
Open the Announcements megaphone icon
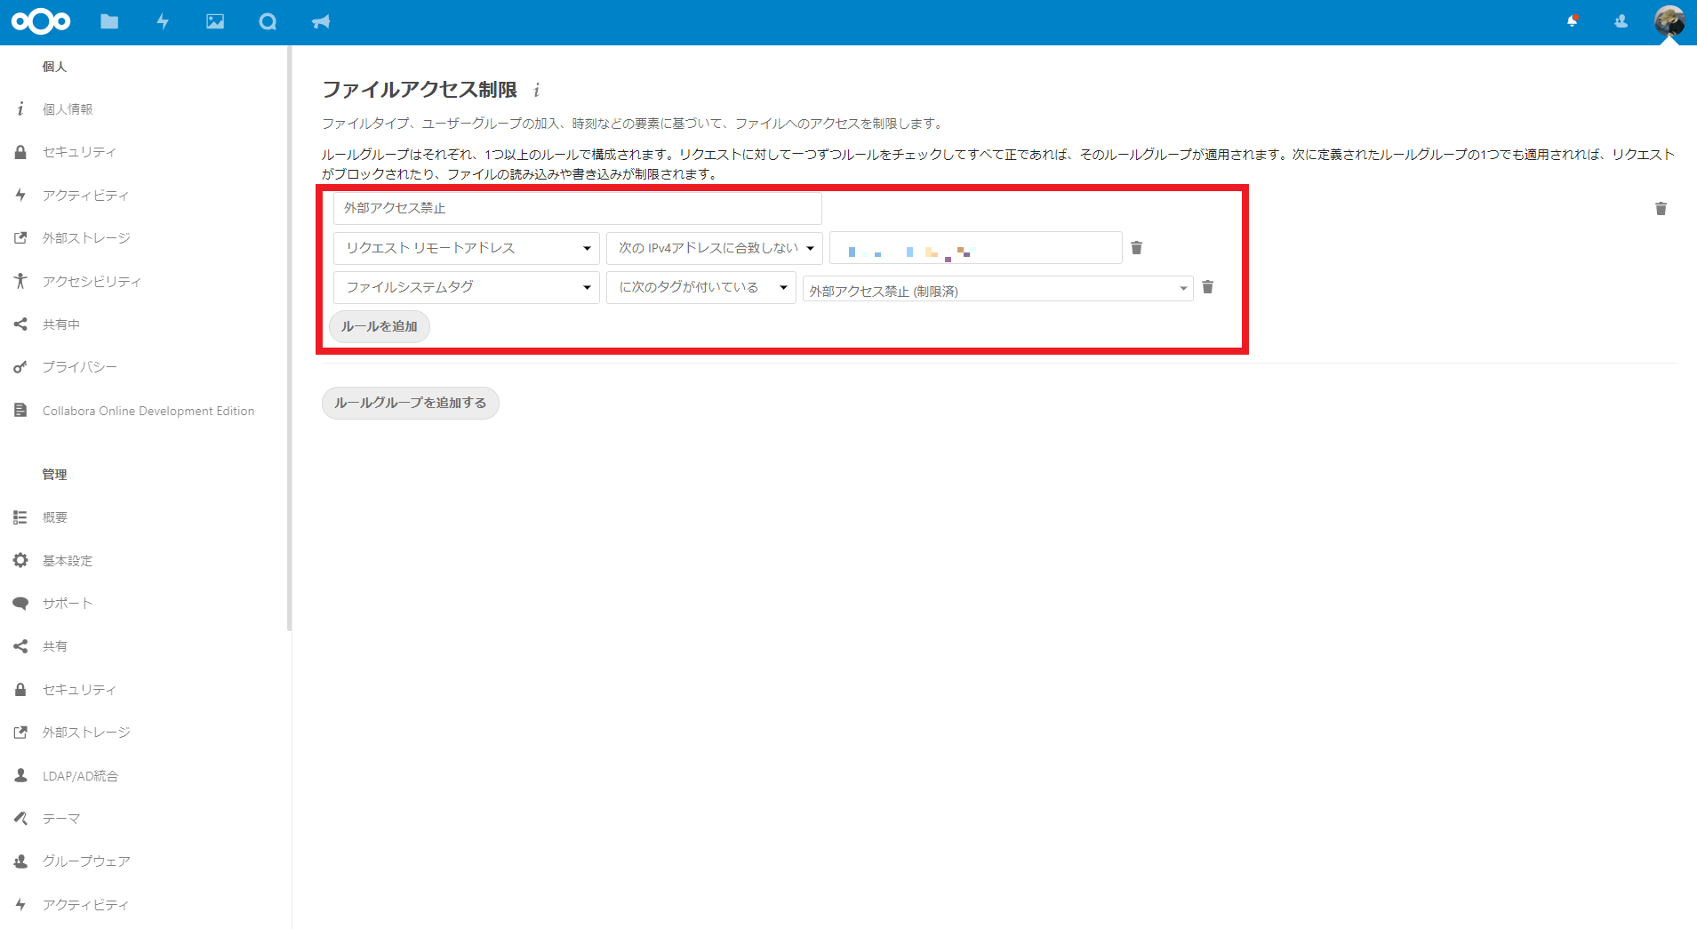[x=321, y=21]
